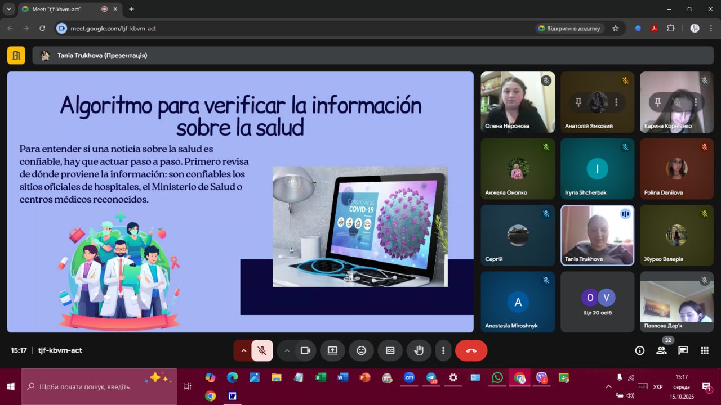Open the activities grid icon

[704, 350]
